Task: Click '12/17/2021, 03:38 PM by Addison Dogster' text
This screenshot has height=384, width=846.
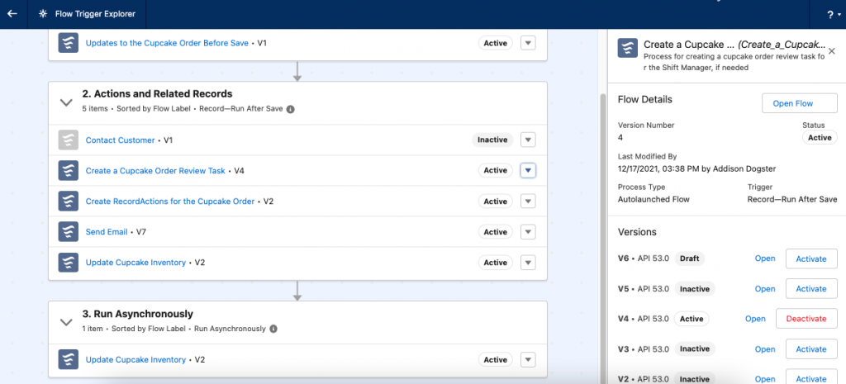Action: pos(697,168)
